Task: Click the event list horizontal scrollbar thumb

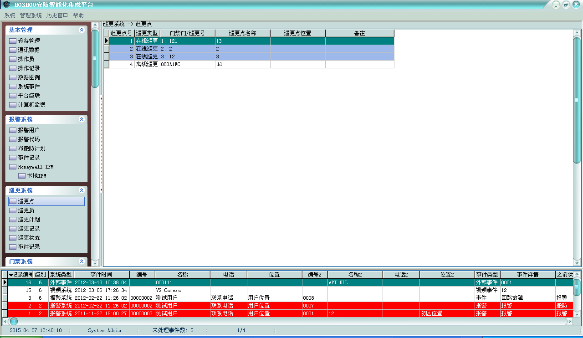Action: tap(14, 321)
